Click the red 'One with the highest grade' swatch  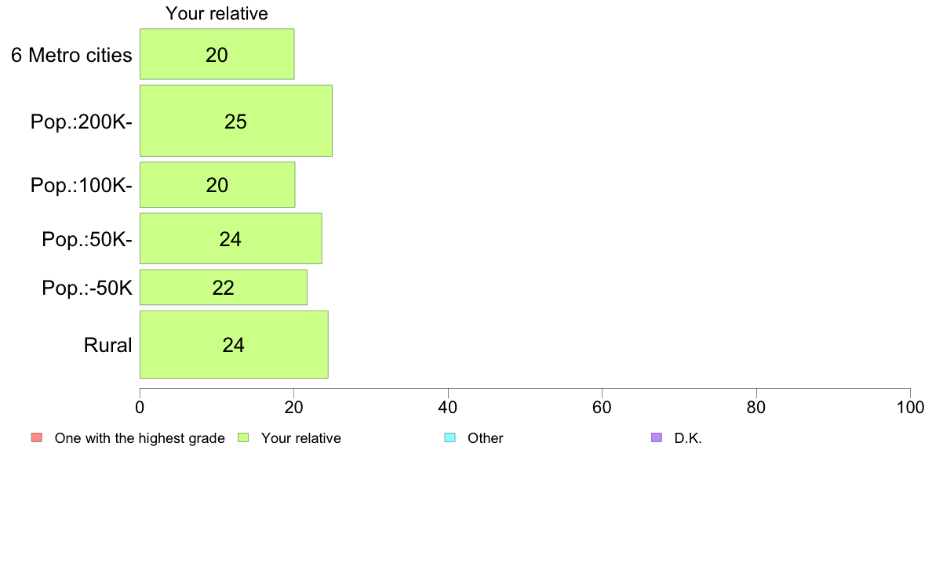37,438
